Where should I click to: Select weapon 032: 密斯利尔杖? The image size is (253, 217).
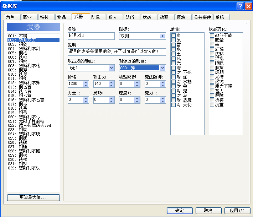33,168
